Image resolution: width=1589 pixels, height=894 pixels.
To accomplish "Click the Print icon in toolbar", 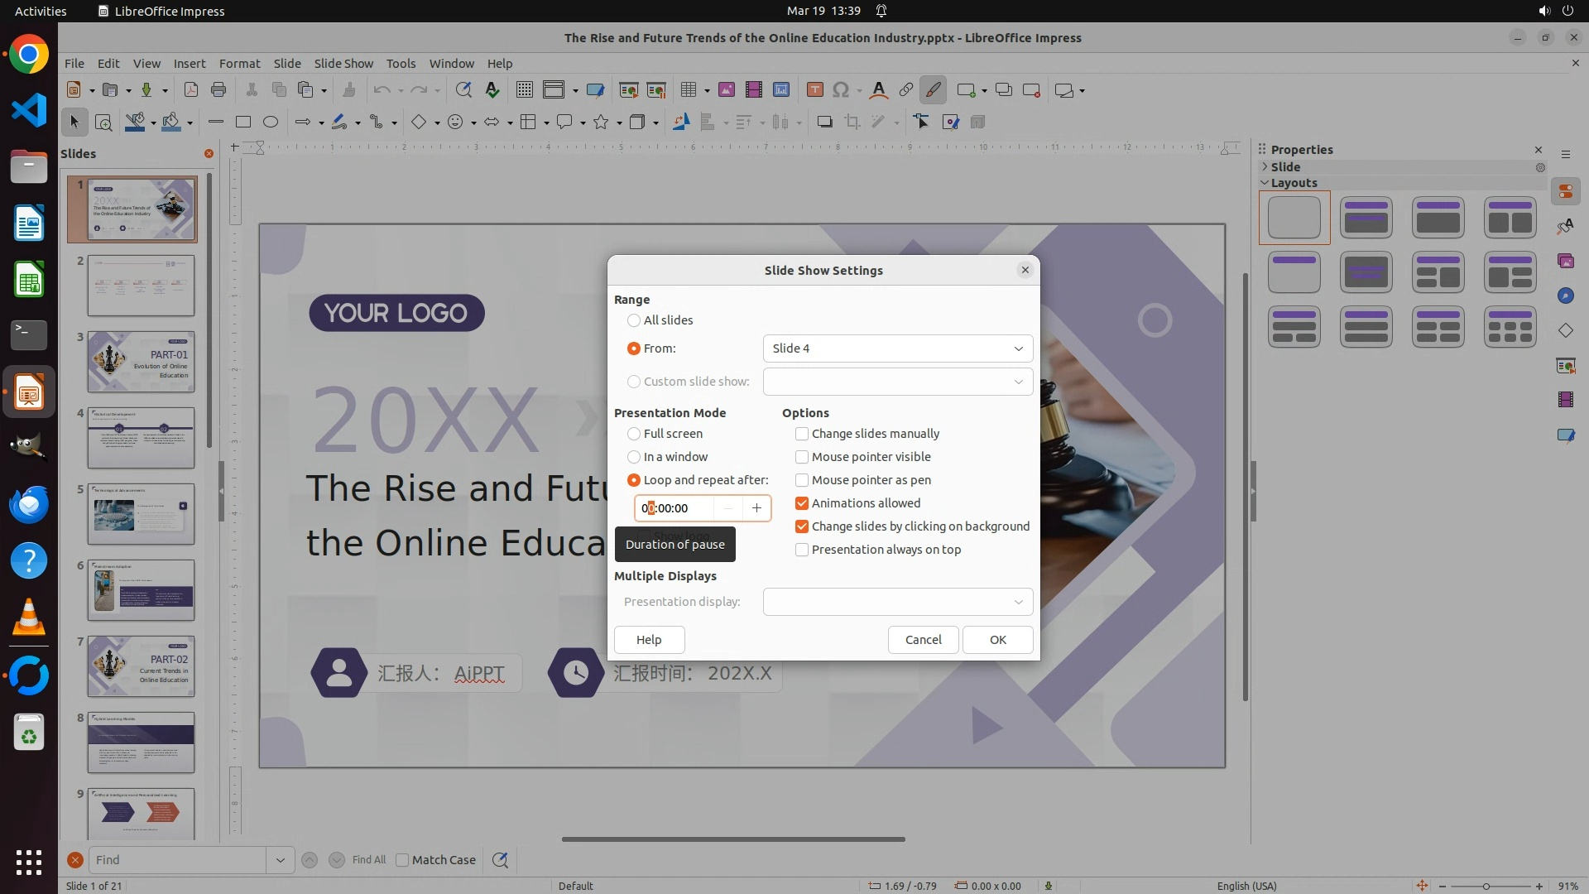I will tap(218, 89).
